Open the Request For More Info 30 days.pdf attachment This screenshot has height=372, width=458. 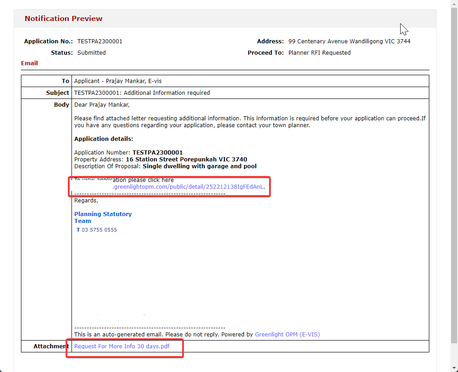[x=122, y=346]
